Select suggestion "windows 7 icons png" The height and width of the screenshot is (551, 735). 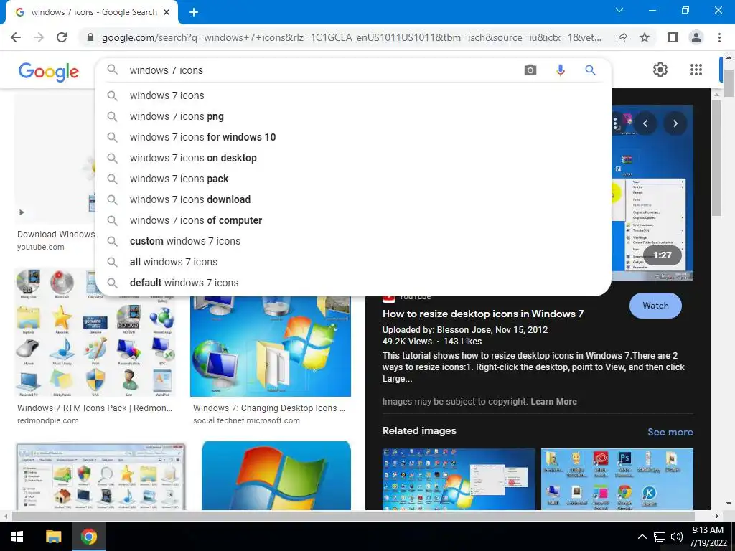[353, 116]
